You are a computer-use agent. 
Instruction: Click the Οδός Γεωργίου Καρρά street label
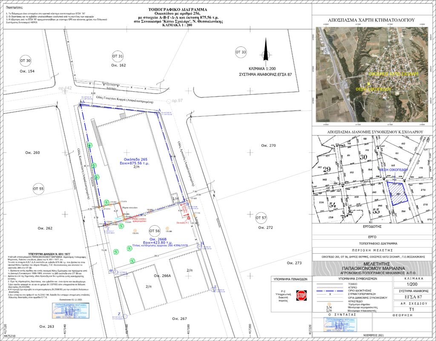coord(125,100)
